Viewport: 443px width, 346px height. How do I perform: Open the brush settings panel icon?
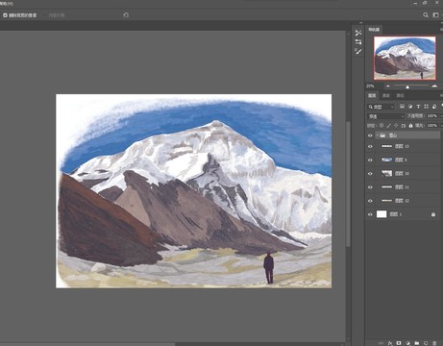click(x=358, y=42)
